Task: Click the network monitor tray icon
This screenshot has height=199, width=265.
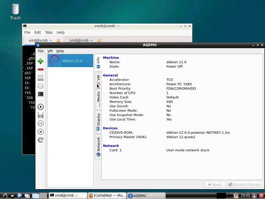Action: tap(254, 196)
